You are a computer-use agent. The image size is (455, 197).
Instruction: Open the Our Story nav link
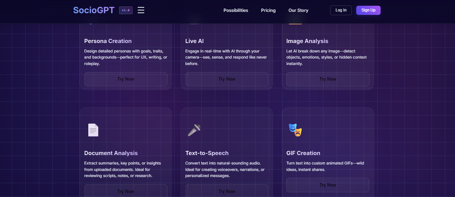click(298, 10)
